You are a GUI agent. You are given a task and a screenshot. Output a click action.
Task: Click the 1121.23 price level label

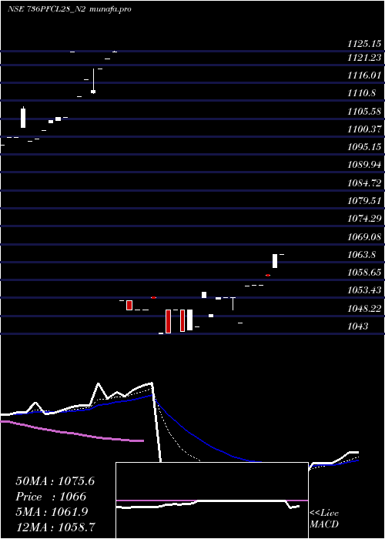point(364,58)
